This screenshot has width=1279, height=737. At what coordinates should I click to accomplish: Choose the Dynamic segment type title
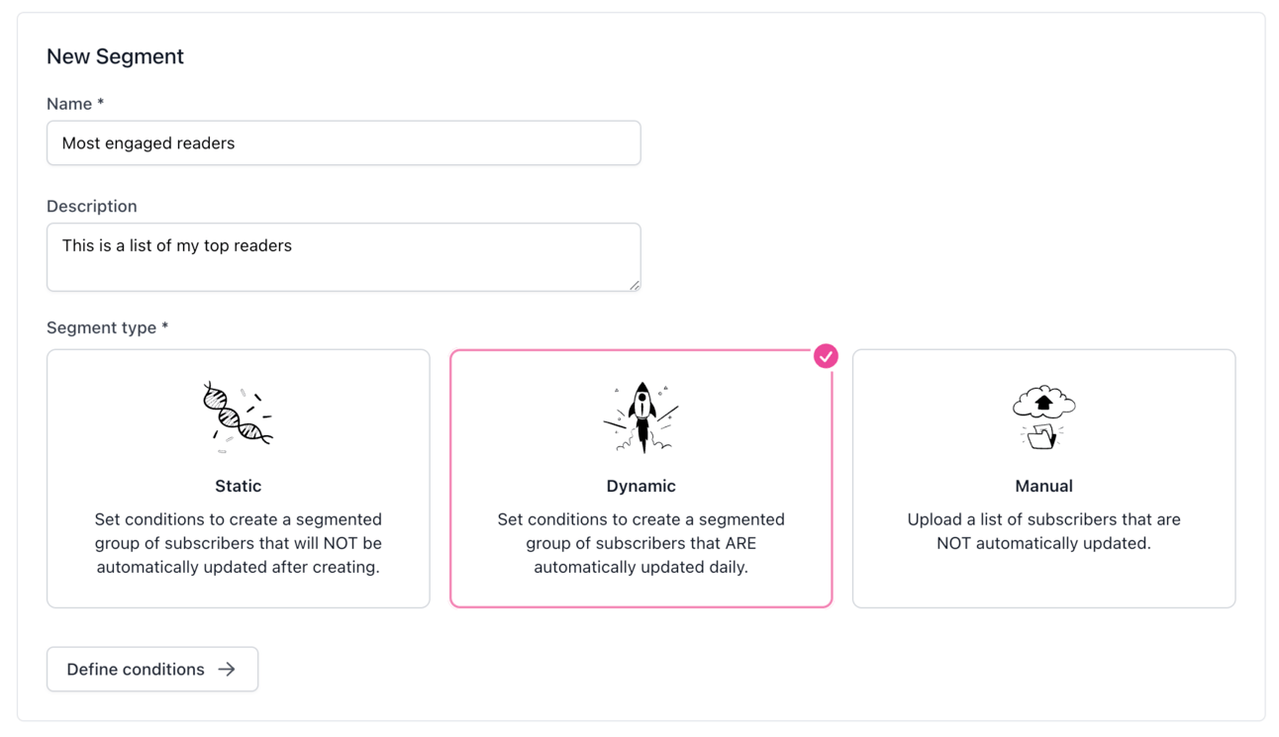641,486
